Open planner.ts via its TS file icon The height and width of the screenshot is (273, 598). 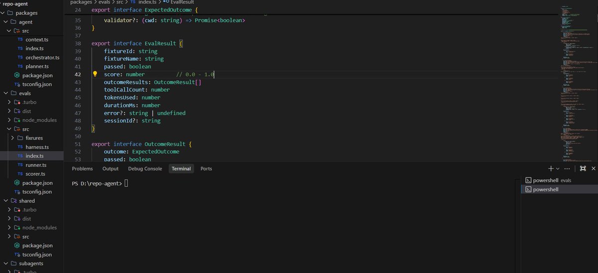20,66
